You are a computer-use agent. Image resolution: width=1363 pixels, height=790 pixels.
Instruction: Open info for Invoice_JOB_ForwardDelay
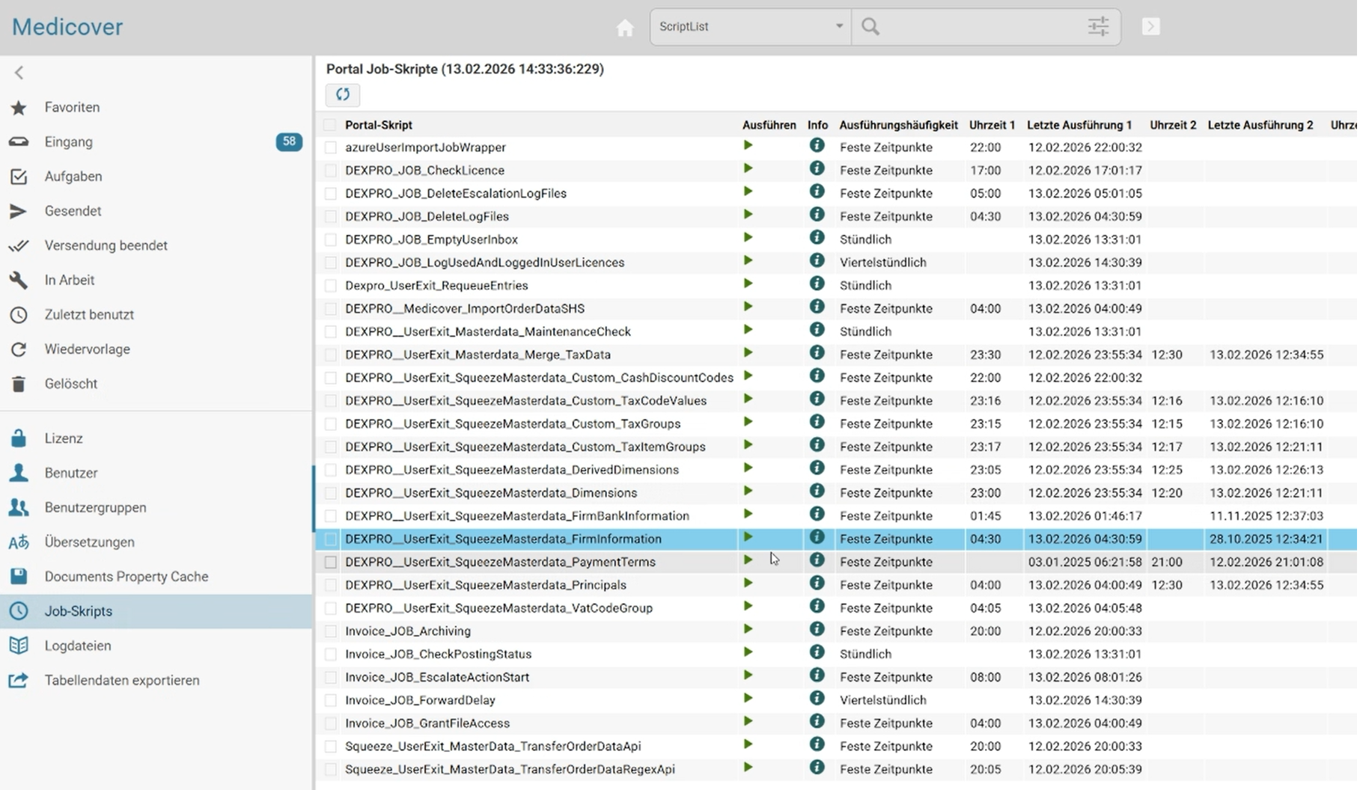[x=817, y=699]
